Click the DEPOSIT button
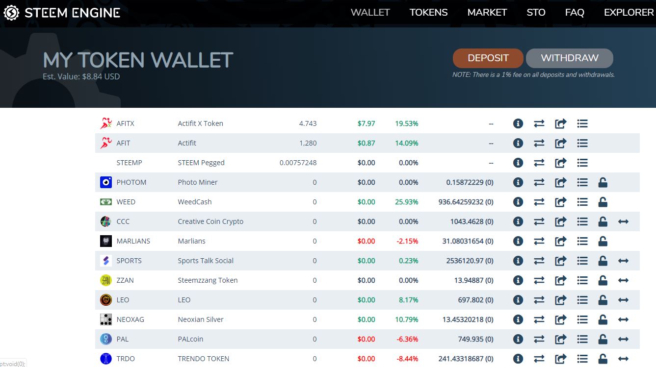 click(488, 58)
